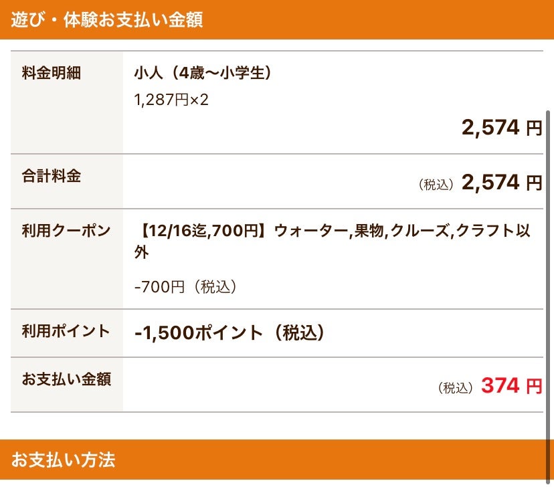Screen dimensions: 554x489
Task: Click the -1,500ポイント（税込） value
Action: (x=229, y=333)
